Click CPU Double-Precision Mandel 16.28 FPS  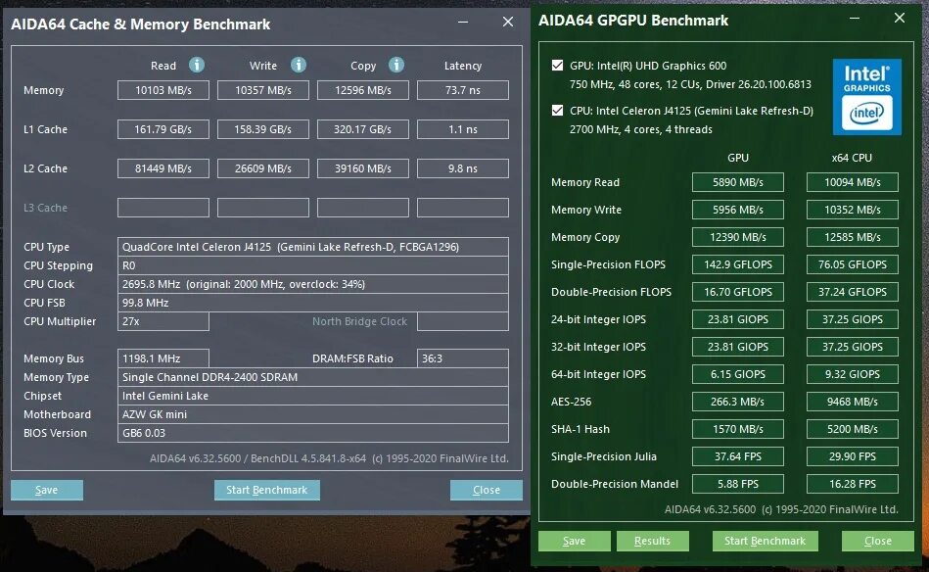(x=852, y=484)
